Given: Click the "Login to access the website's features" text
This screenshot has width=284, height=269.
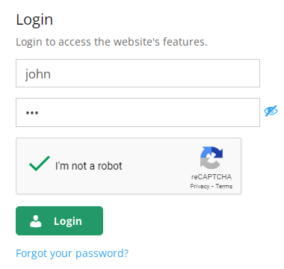Looking at the screenshot, I should point(111,42).
